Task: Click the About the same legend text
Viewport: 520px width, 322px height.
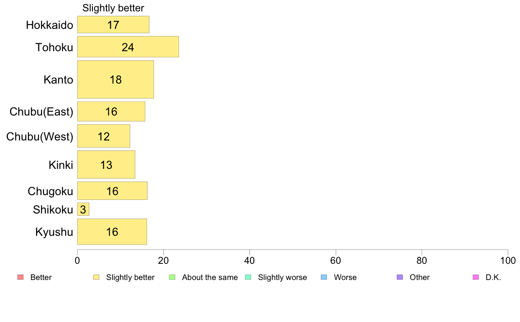Action: [x=210, y=277]
